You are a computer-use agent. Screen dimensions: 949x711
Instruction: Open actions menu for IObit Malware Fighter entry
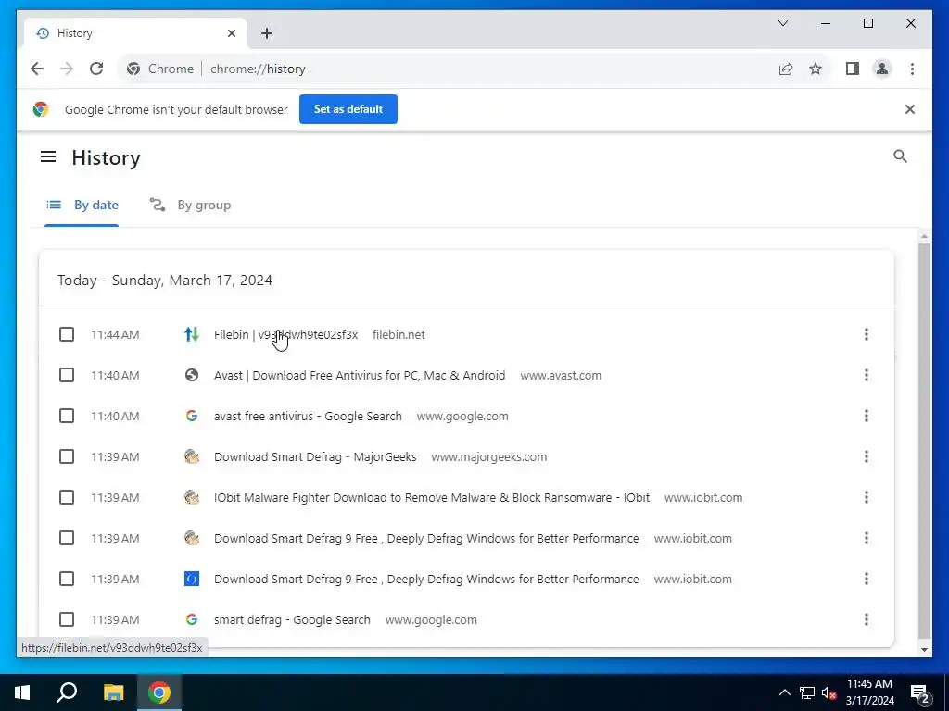pos(867,497)
